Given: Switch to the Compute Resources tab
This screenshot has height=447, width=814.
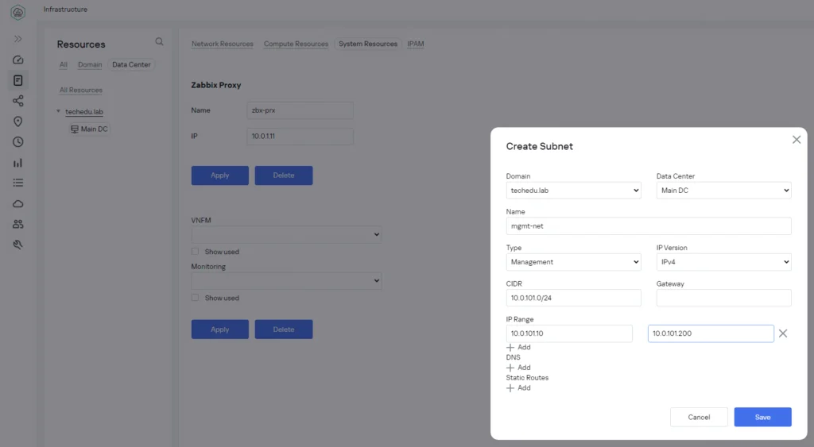Looking at the screenshot, I should coord(296,44).
